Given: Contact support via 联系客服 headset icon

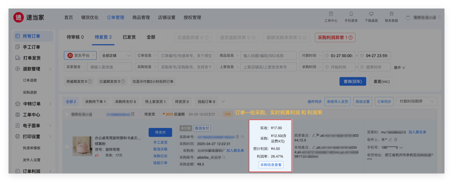Looking at the screenshot, I should point(391,14).
